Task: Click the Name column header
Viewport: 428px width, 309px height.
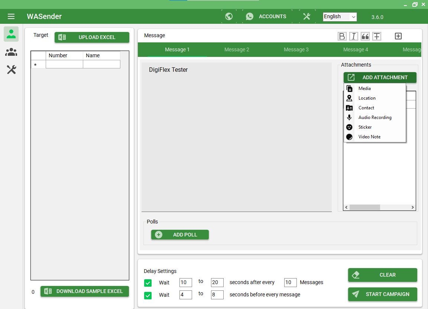Action: click(101, 55)
